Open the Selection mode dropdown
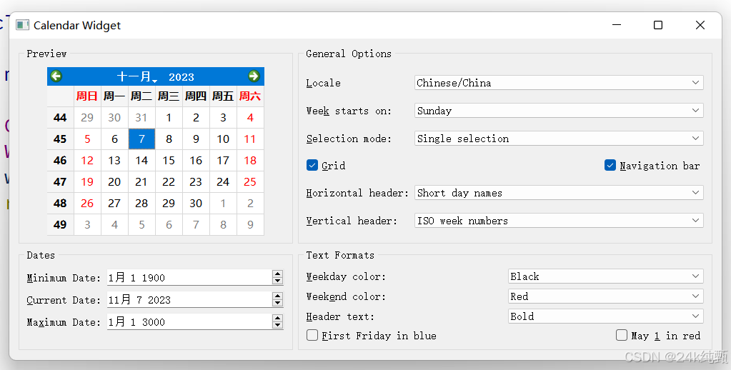Viewport: 731px width, 370px height. click(559, 139)
